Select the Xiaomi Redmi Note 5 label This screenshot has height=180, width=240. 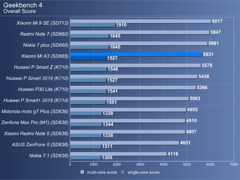coord(36,134)
